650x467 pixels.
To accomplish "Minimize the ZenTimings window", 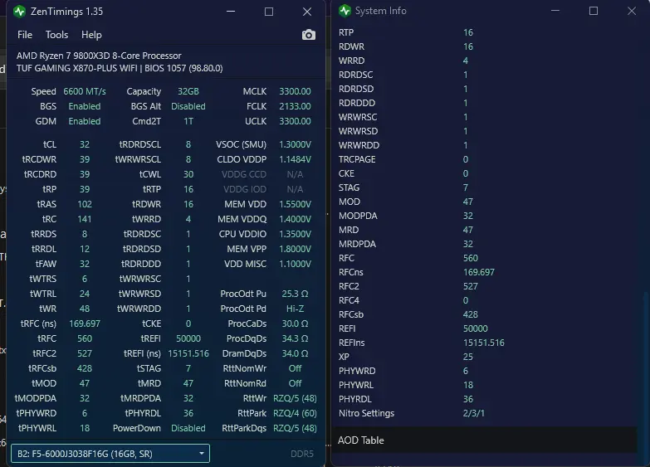I will click(x=231, y=12).
